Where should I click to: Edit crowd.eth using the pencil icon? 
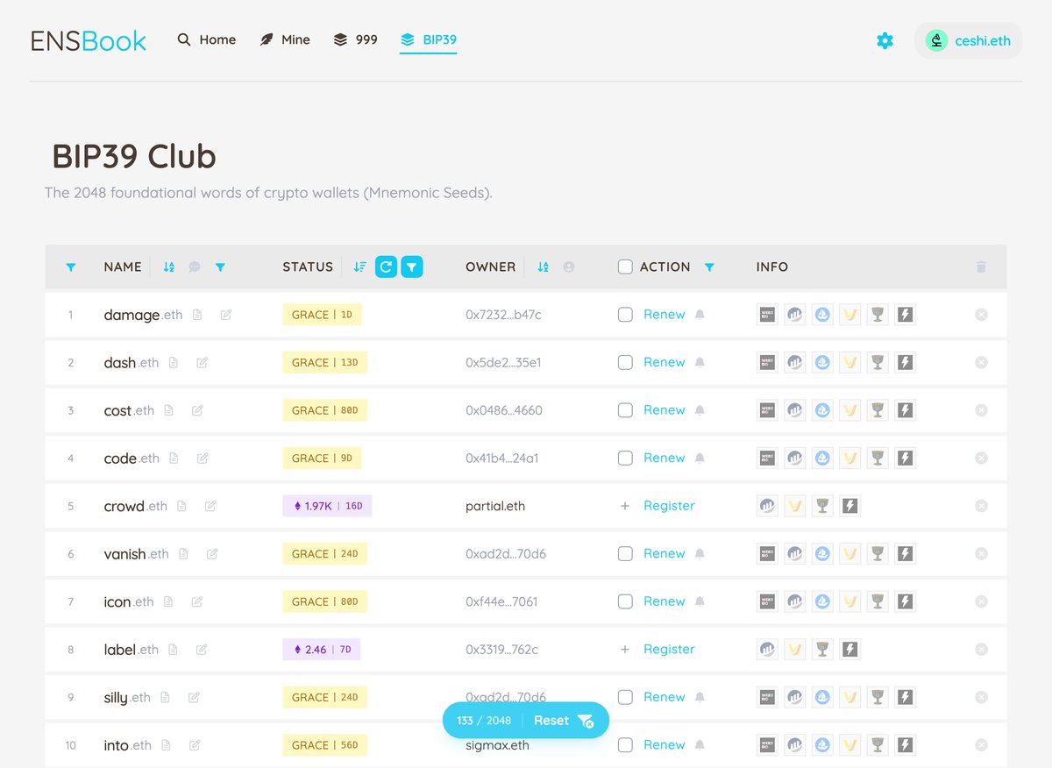coord(210,506)
